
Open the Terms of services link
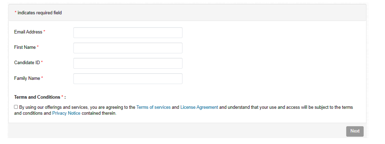(153, 107)
